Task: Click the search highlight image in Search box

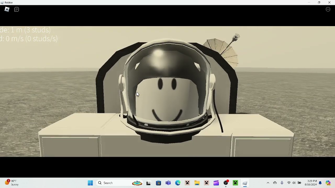Action: [137, 183]
